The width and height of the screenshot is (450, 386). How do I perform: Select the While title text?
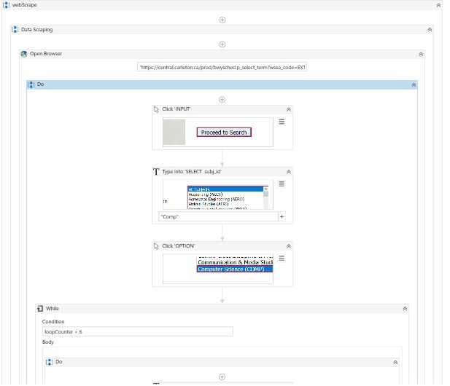[53, 308]
